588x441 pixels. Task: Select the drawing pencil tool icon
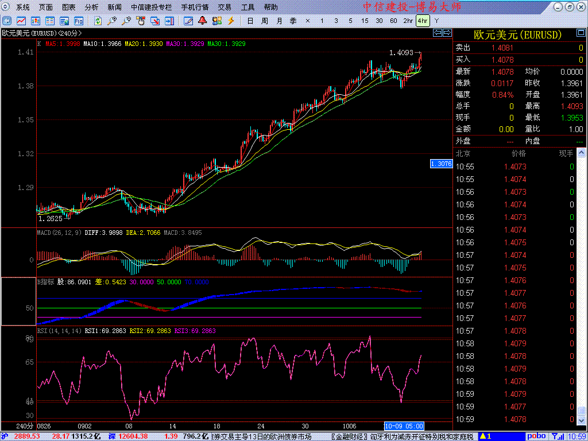188,21
